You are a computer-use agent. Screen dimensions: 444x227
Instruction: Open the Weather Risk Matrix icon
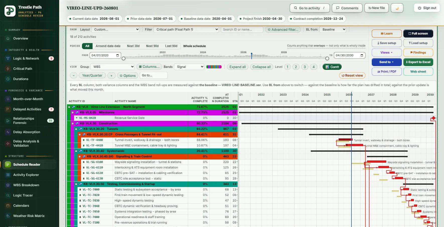point(8,216)
